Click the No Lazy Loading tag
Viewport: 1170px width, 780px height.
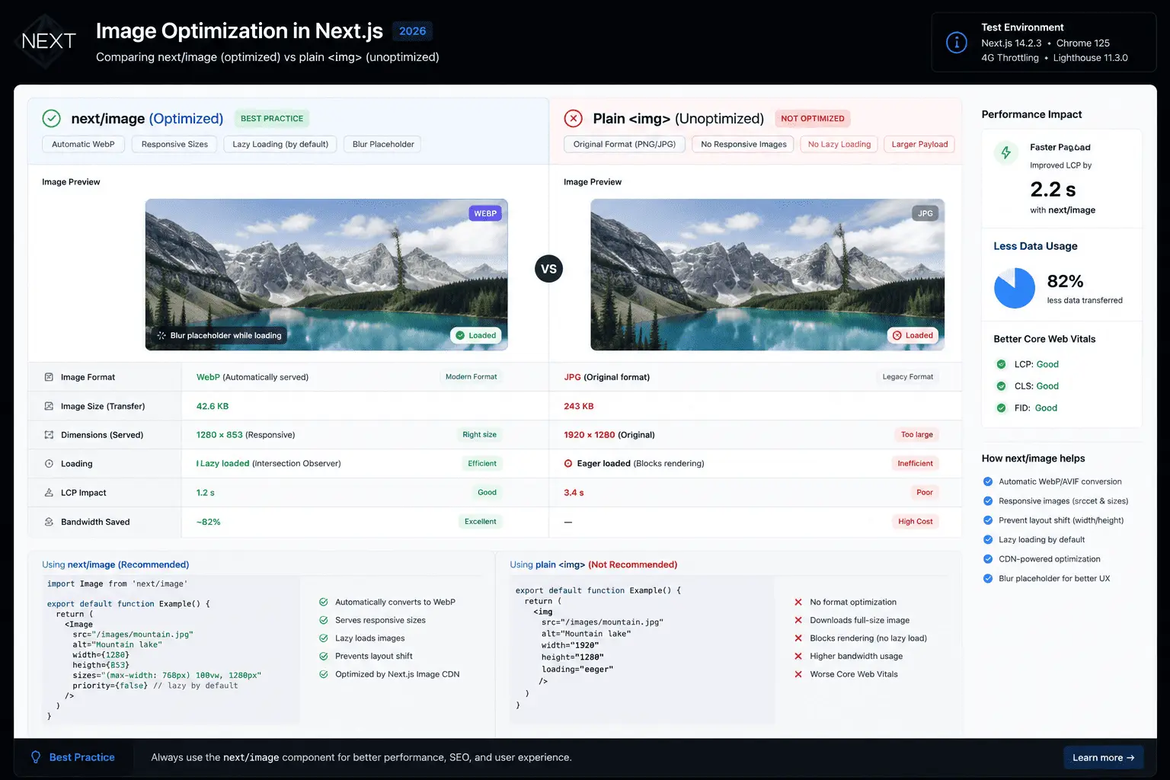pyautogui.click(x=839, y=144)
